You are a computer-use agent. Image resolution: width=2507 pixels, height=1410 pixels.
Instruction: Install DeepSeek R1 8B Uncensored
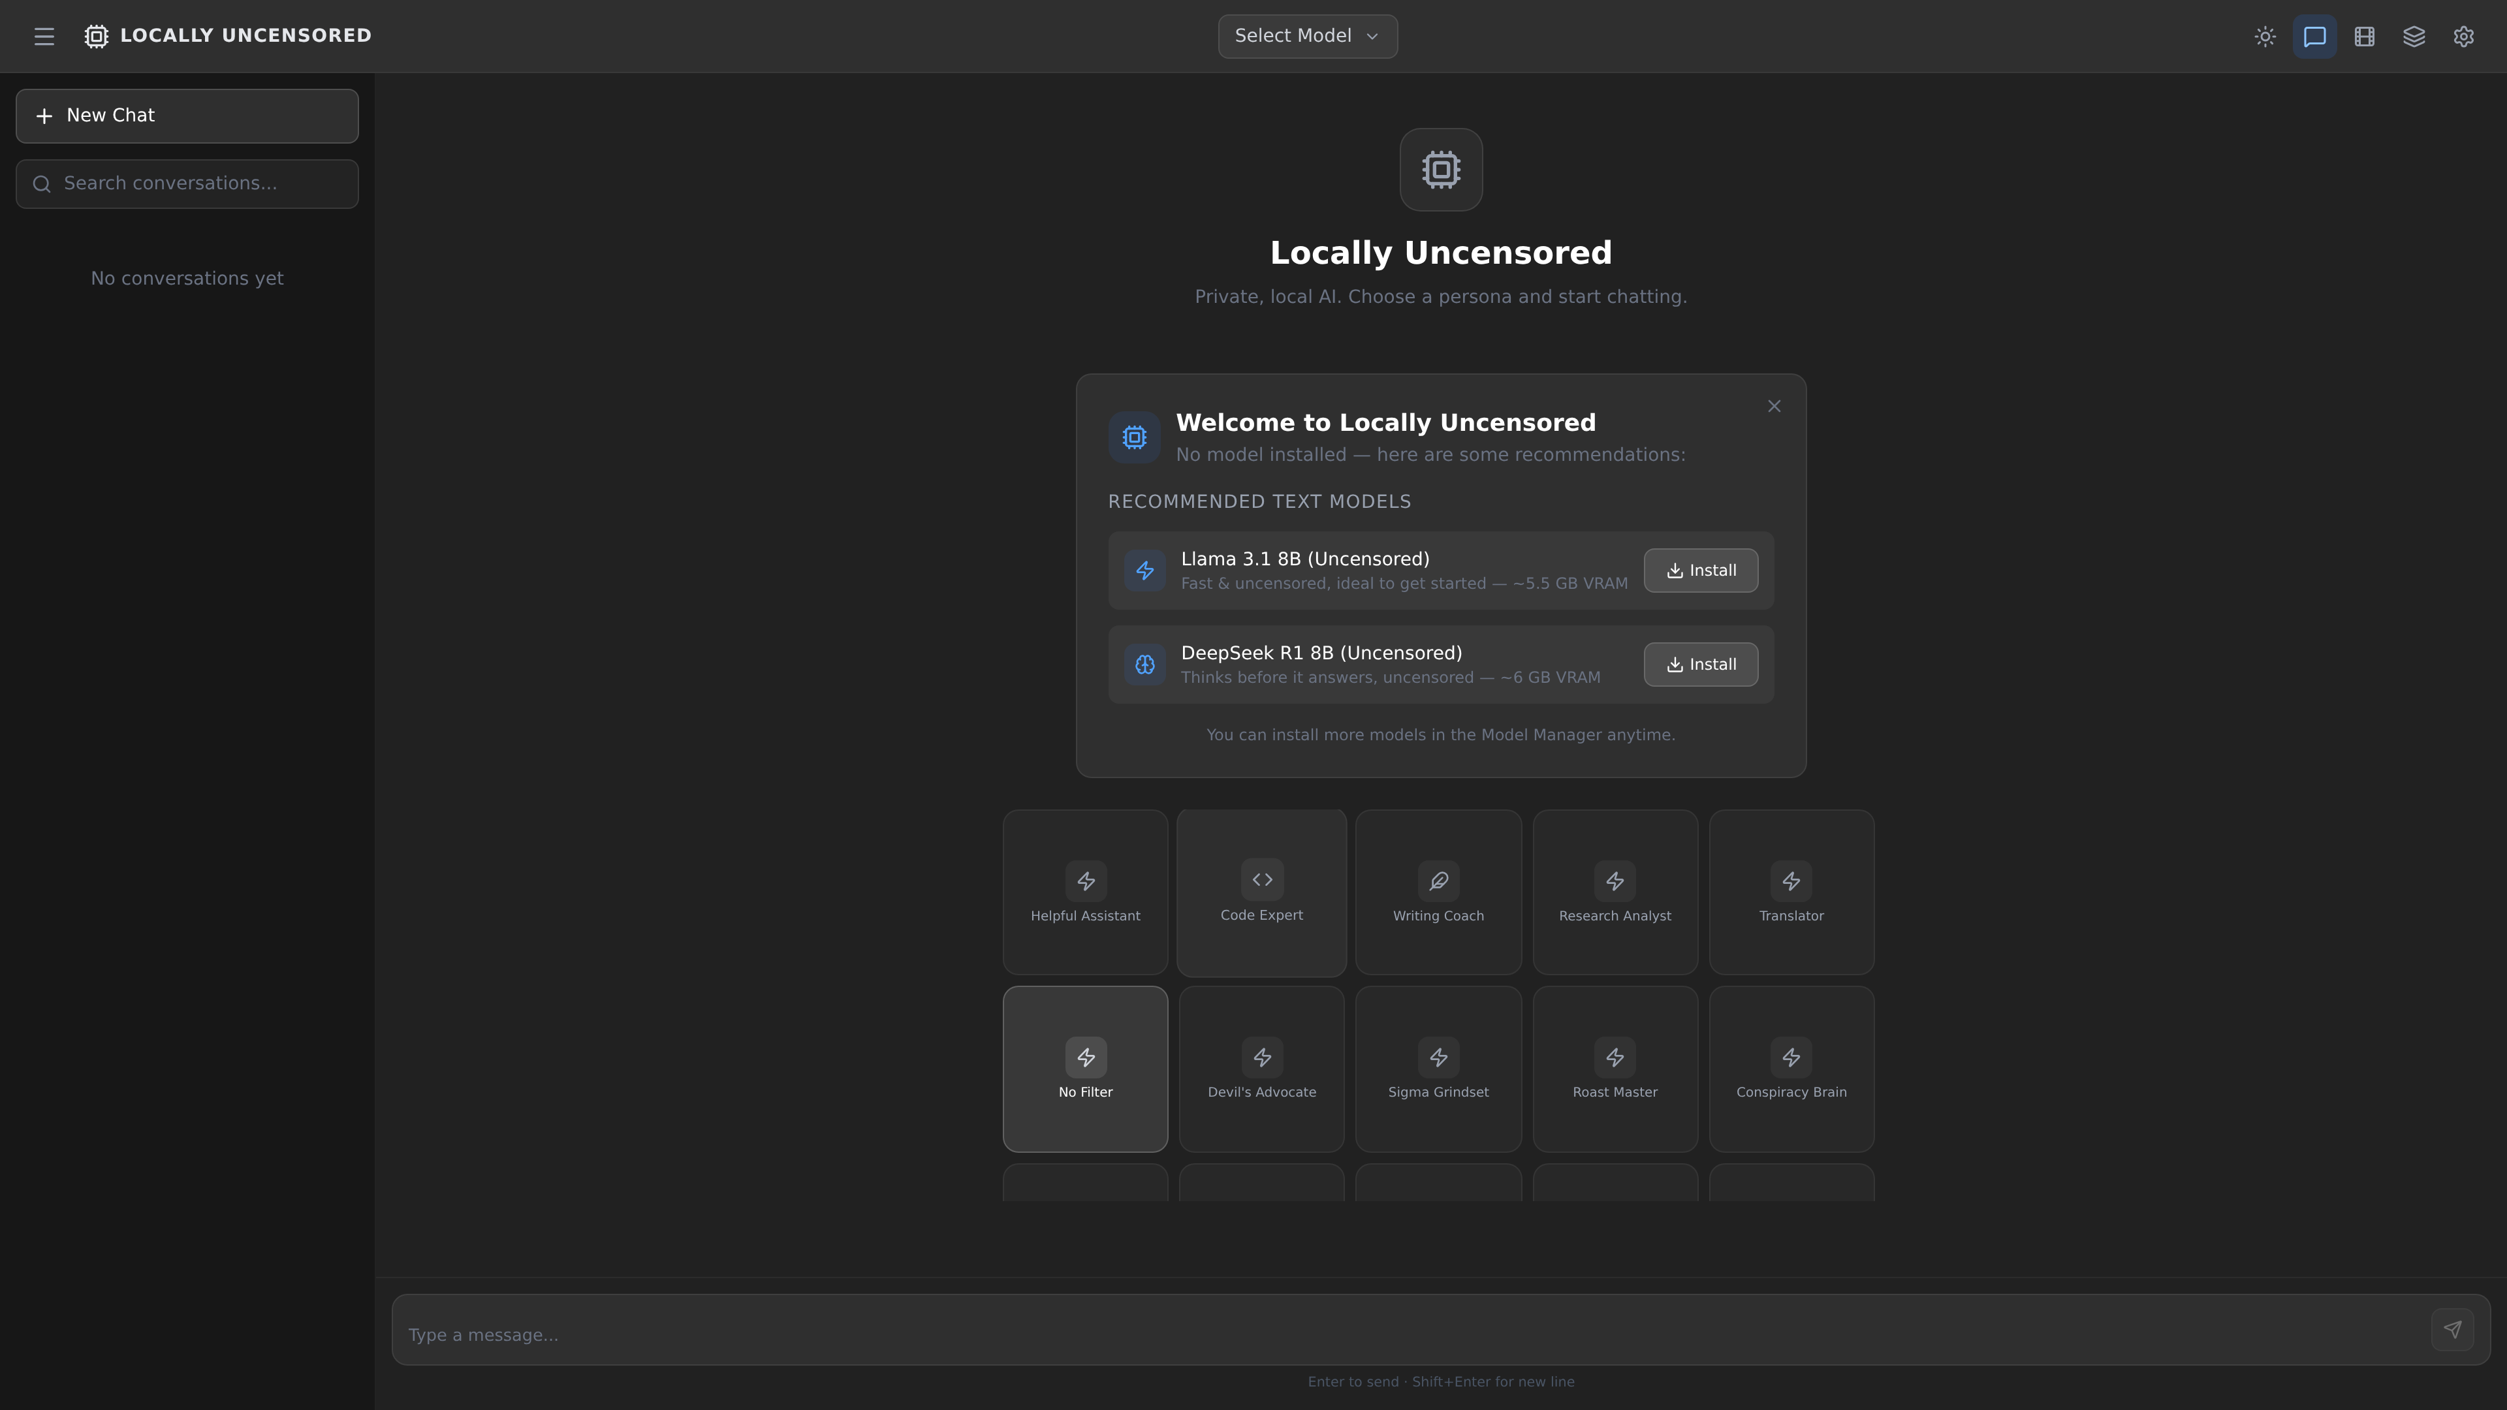pos(1699,664)
